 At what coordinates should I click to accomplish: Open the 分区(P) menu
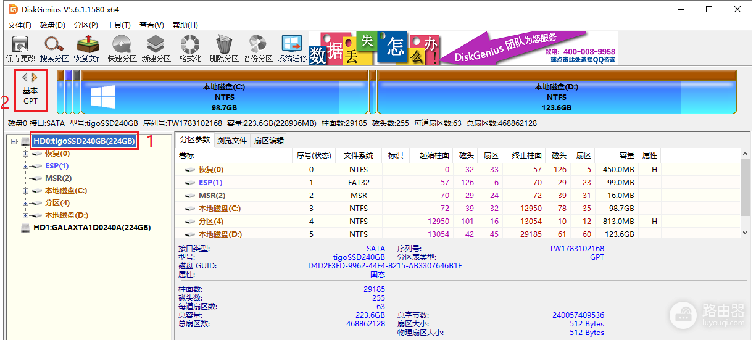[86, 25]
